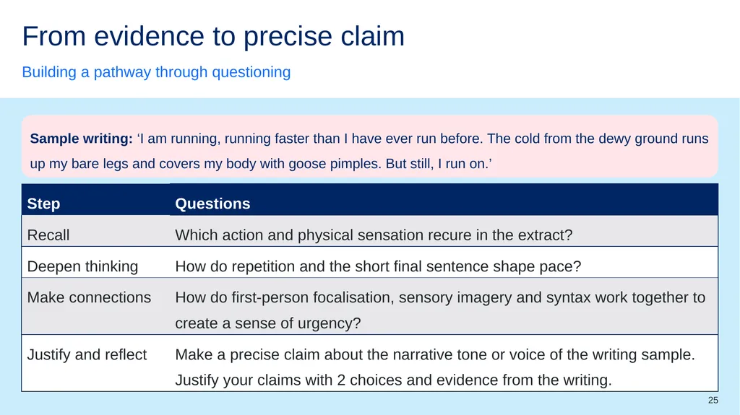Select the 'Justify your claims with 2 choices' line
The image size is (740, 415).
click(393, 380)
